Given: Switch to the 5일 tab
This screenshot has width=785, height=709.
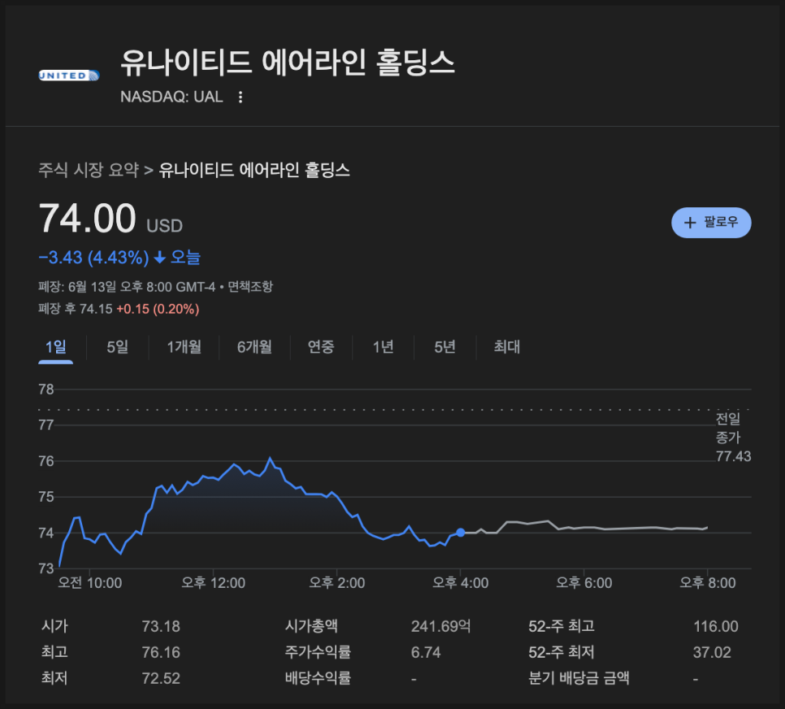Looking at the screenshot, I should (x=118, y=346).
